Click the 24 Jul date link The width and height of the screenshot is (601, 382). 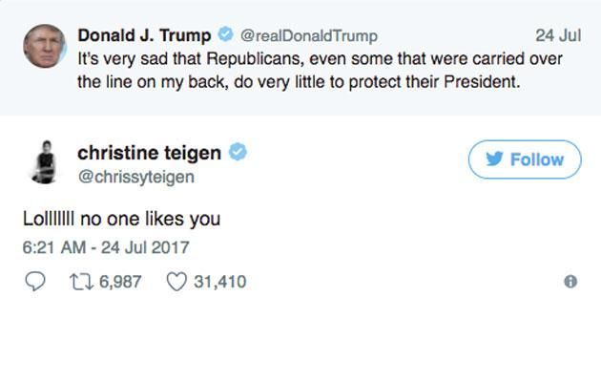(x=558, y=35)
